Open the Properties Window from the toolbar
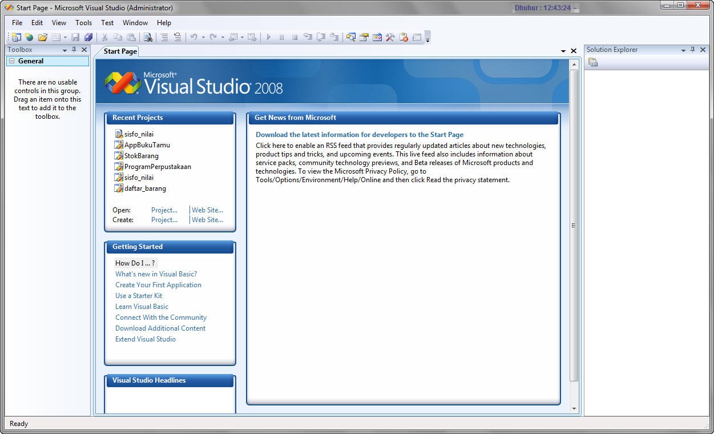This screenshot has width=714, height=434. tap(364, 37)
